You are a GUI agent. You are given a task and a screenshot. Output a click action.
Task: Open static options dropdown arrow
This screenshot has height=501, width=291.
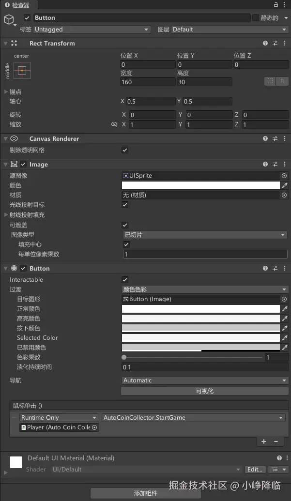[x=286, y=18]
